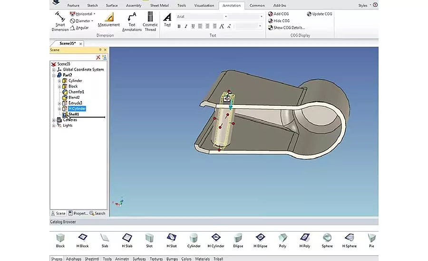
Task: Open the help question mark icon
Action: 375,5
